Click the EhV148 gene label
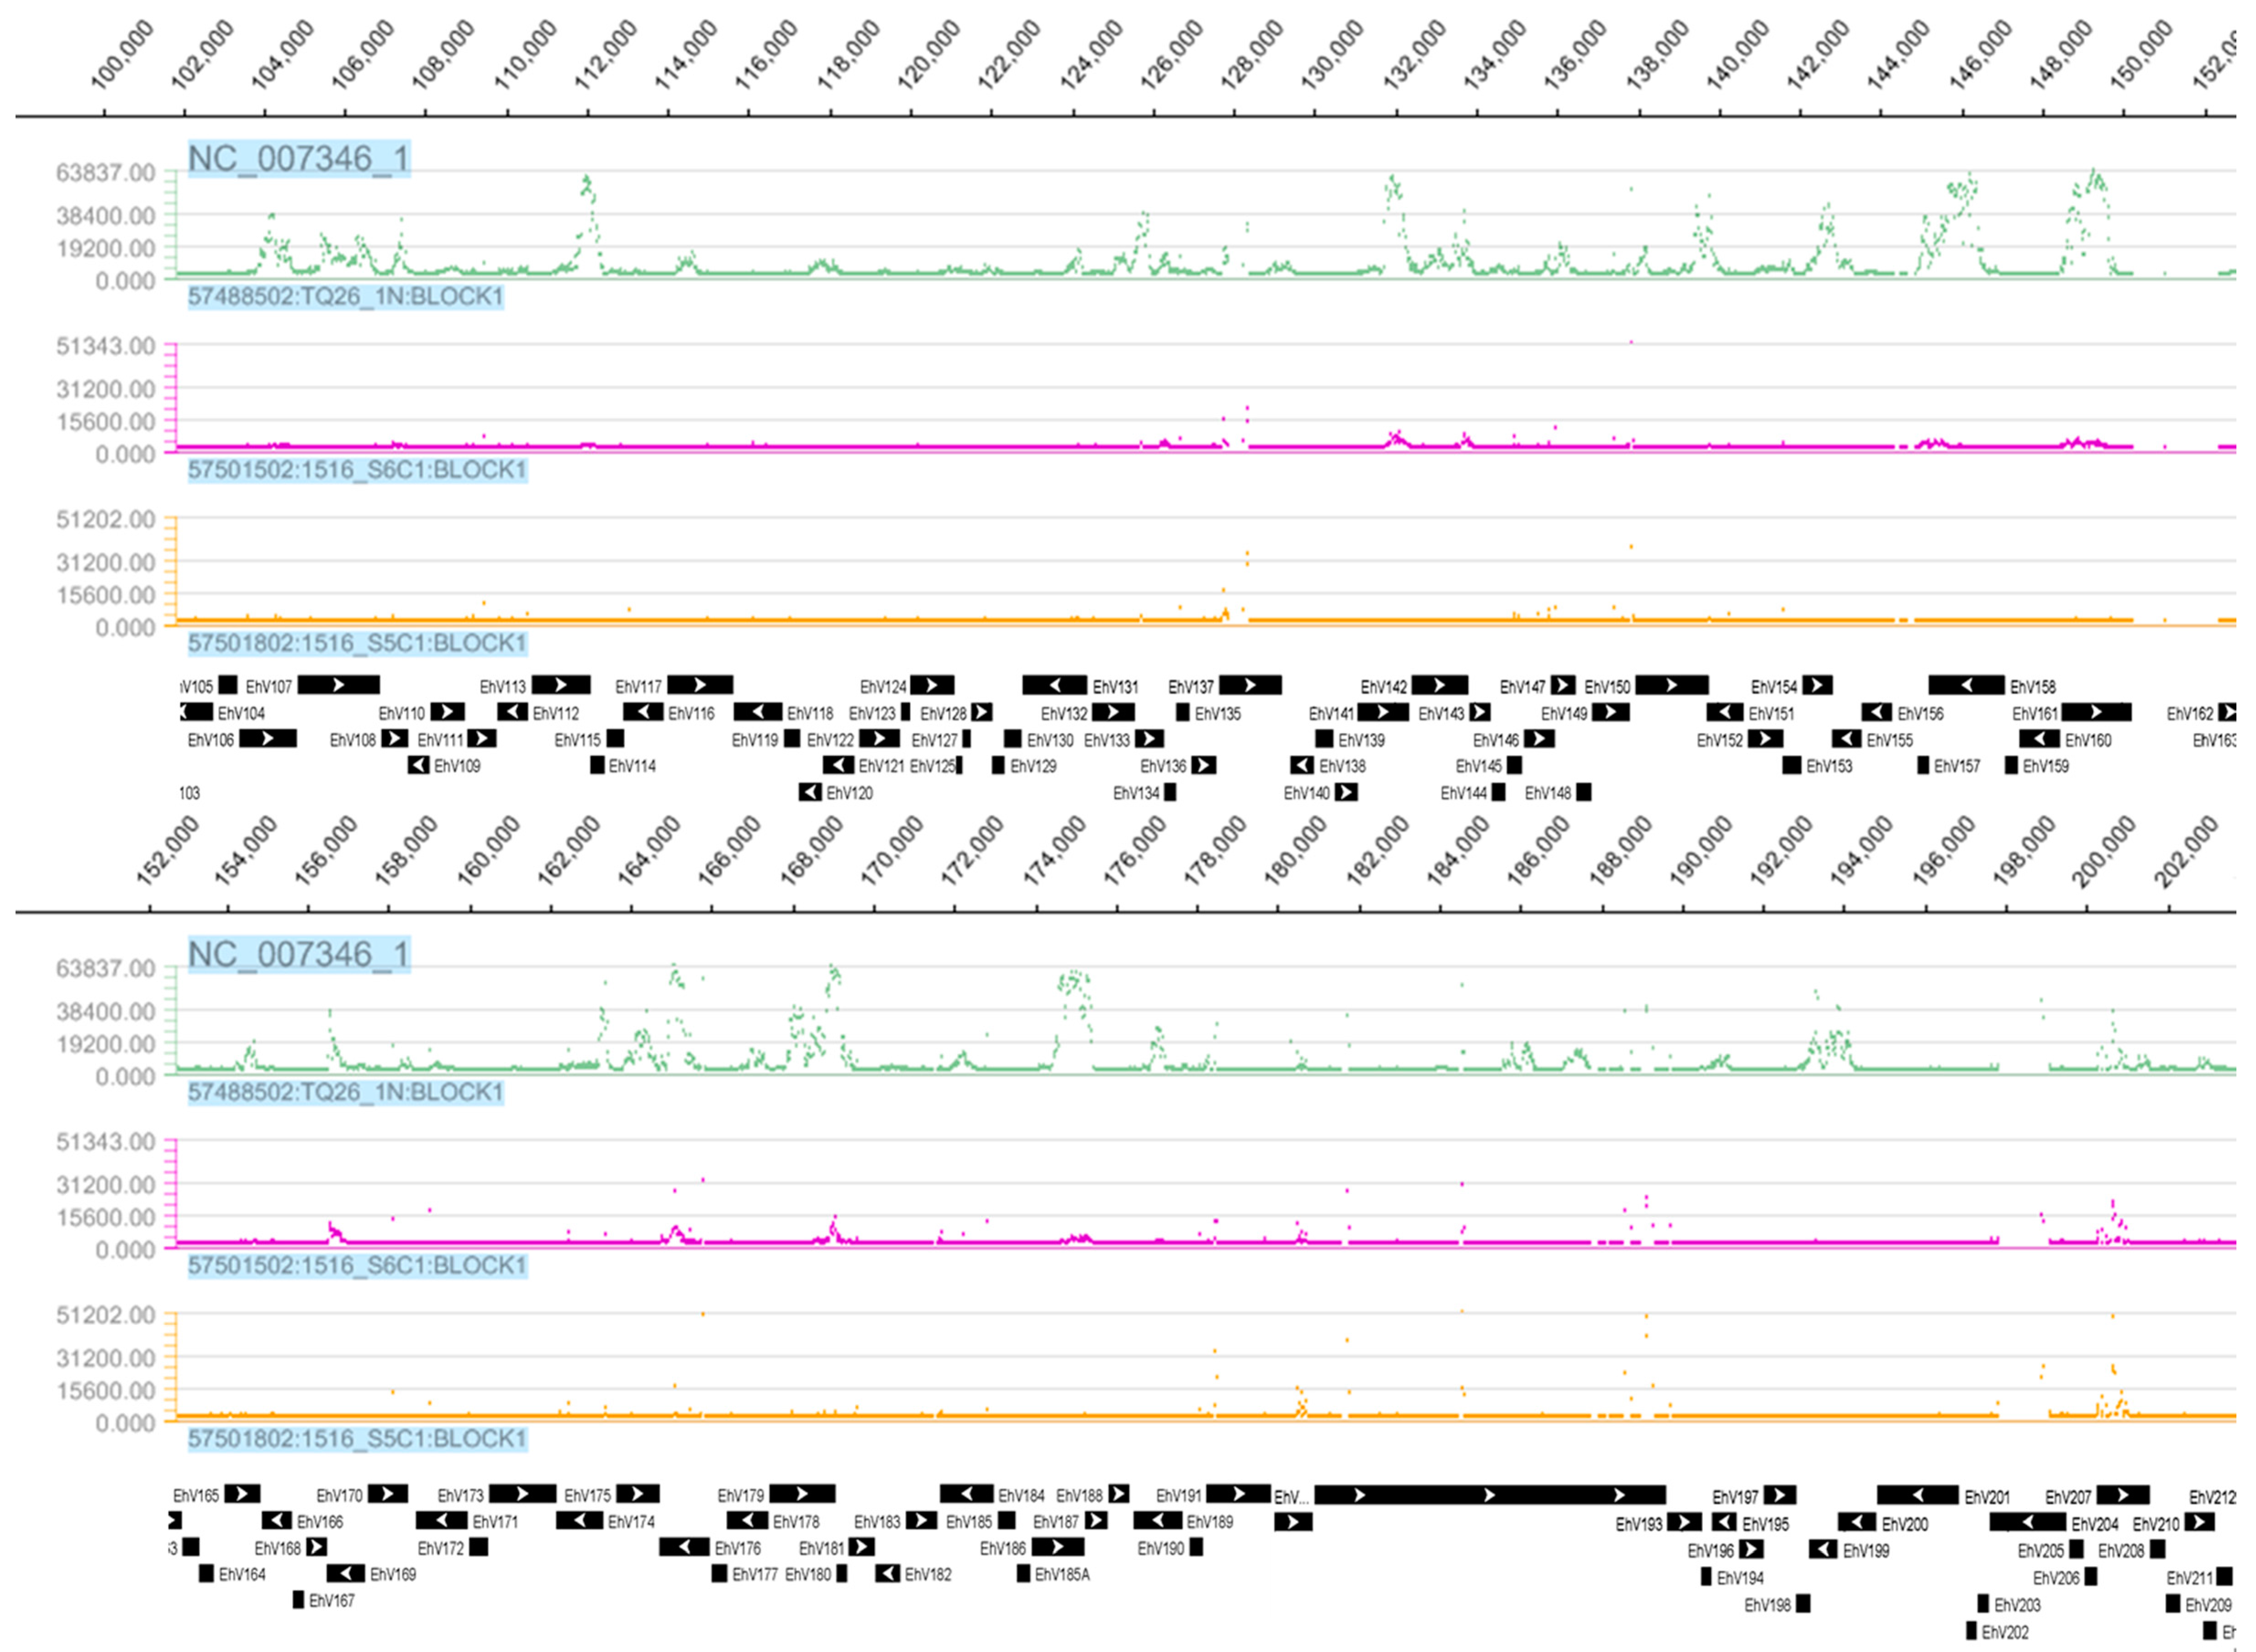 click(1549, 794)
